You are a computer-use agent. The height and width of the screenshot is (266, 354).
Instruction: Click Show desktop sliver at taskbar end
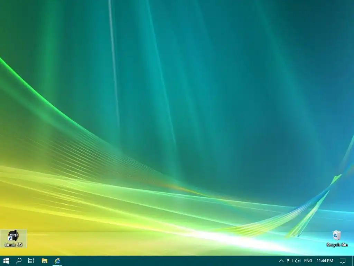(353, 261)
